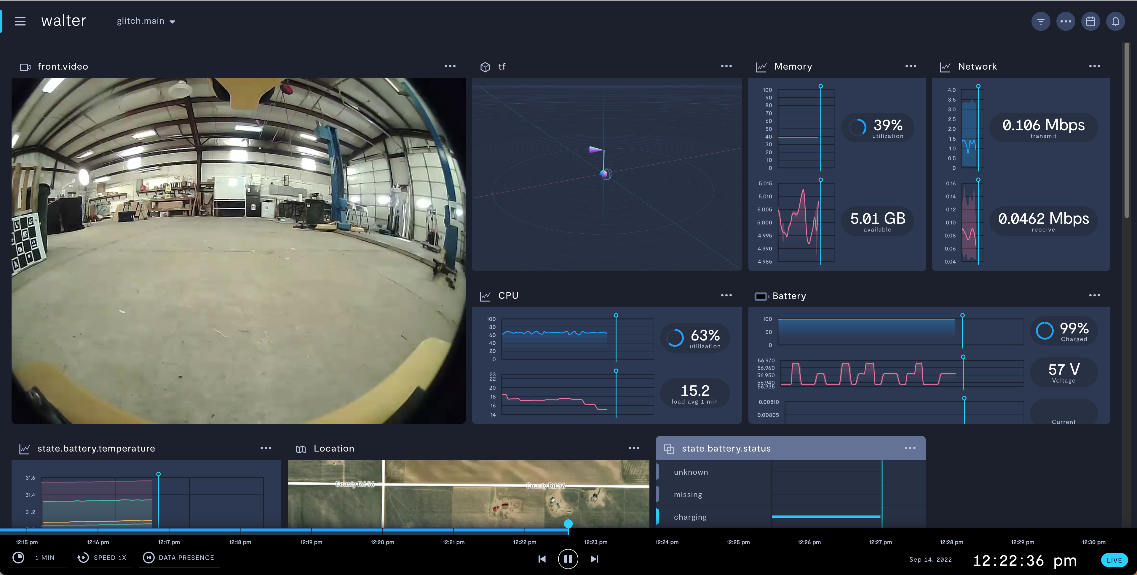The height and width of the screenshot is (575, 1137).
Task: Open header three-dot more options
Action: (x=1066, y=21)
